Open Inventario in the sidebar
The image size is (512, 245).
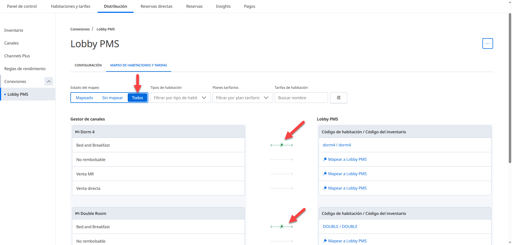click(x=14, y=30)
